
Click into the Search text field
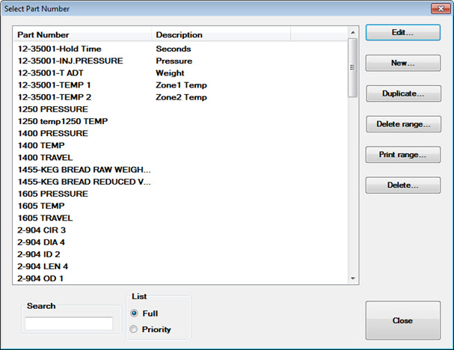(x=69, y=324)
